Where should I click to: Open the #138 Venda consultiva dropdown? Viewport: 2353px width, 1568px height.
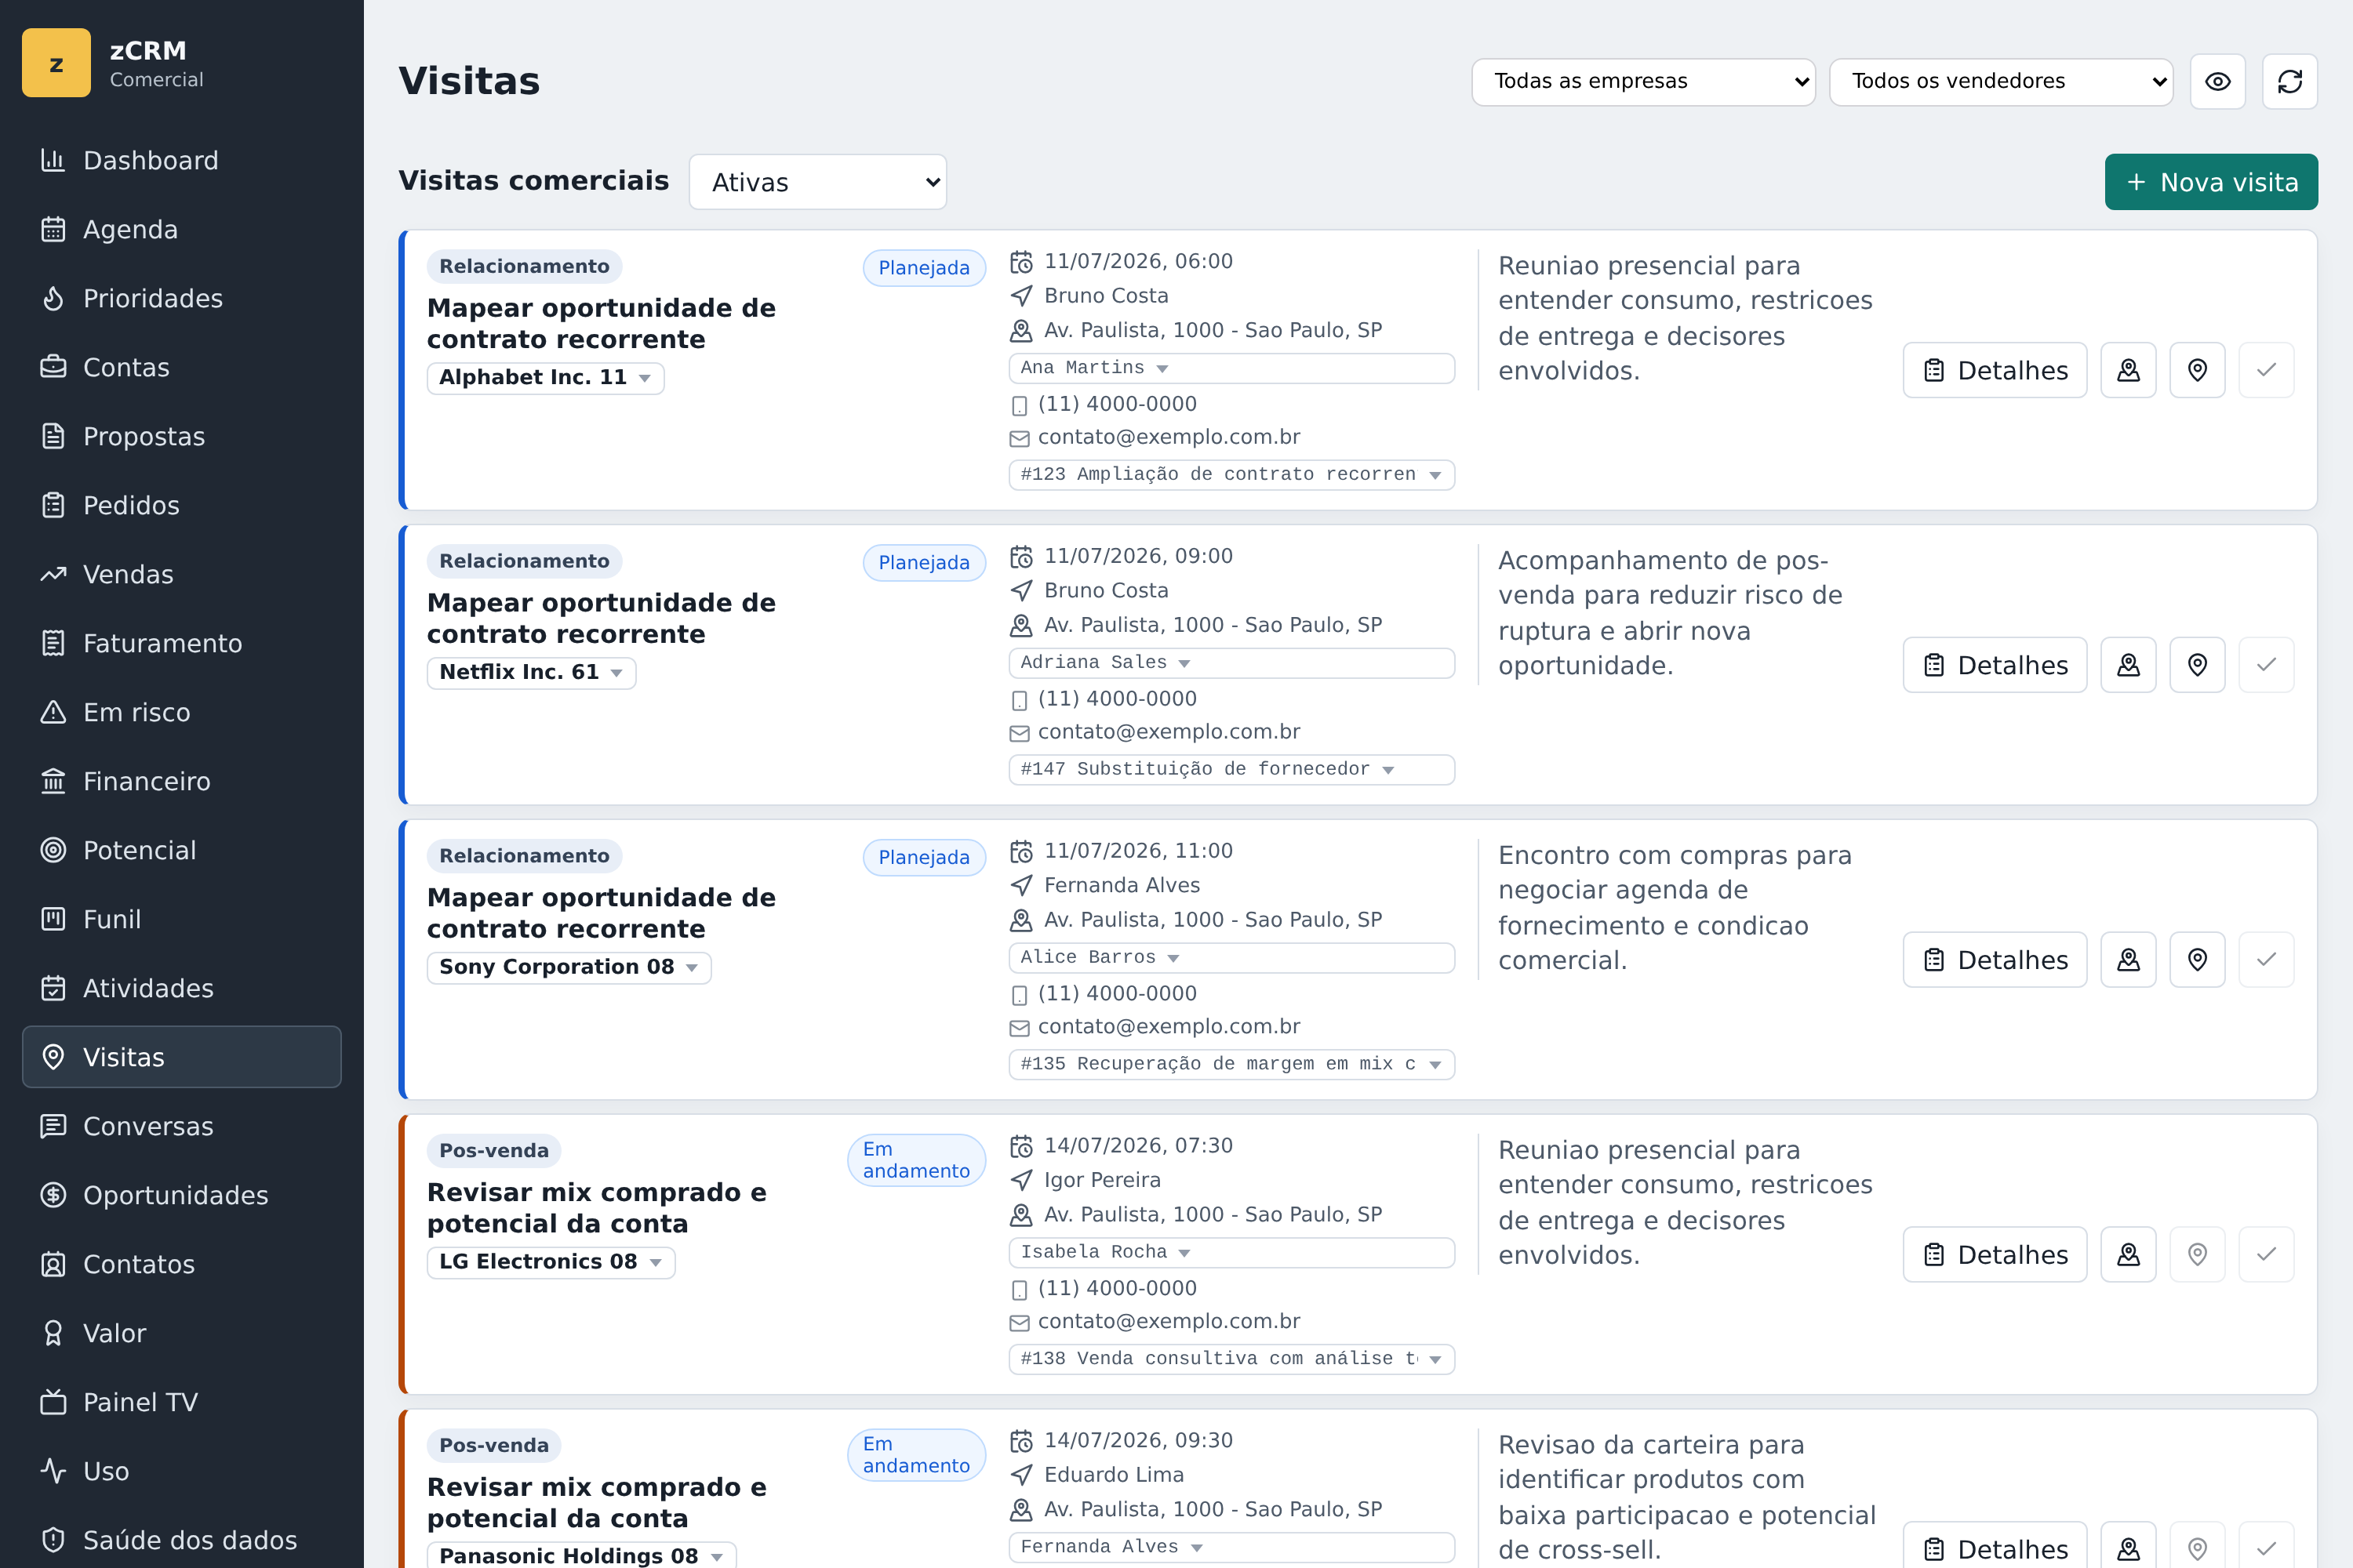coord(1231,1359)
